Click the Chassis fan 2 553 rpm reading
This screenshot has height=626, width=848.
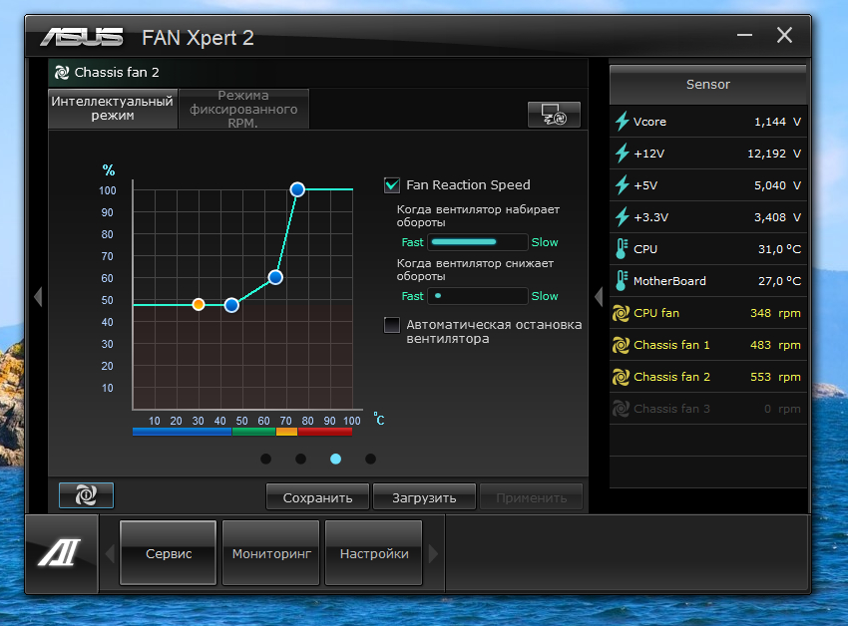[775, 377]
